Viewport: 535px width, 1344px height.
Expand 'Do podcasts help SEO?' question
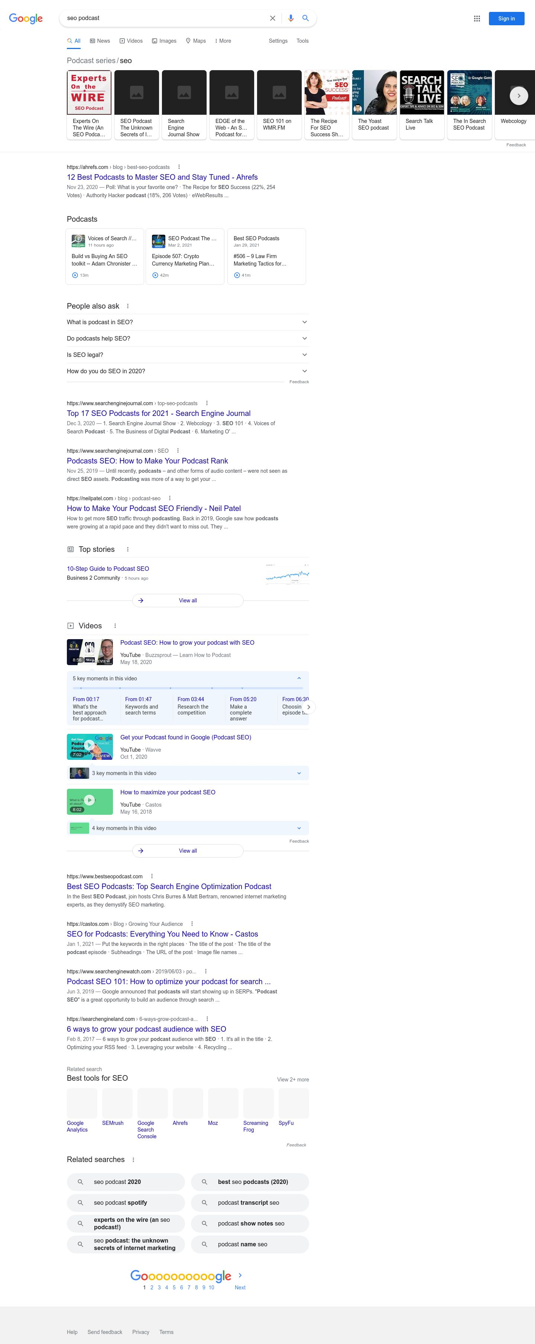click(188, 338)
